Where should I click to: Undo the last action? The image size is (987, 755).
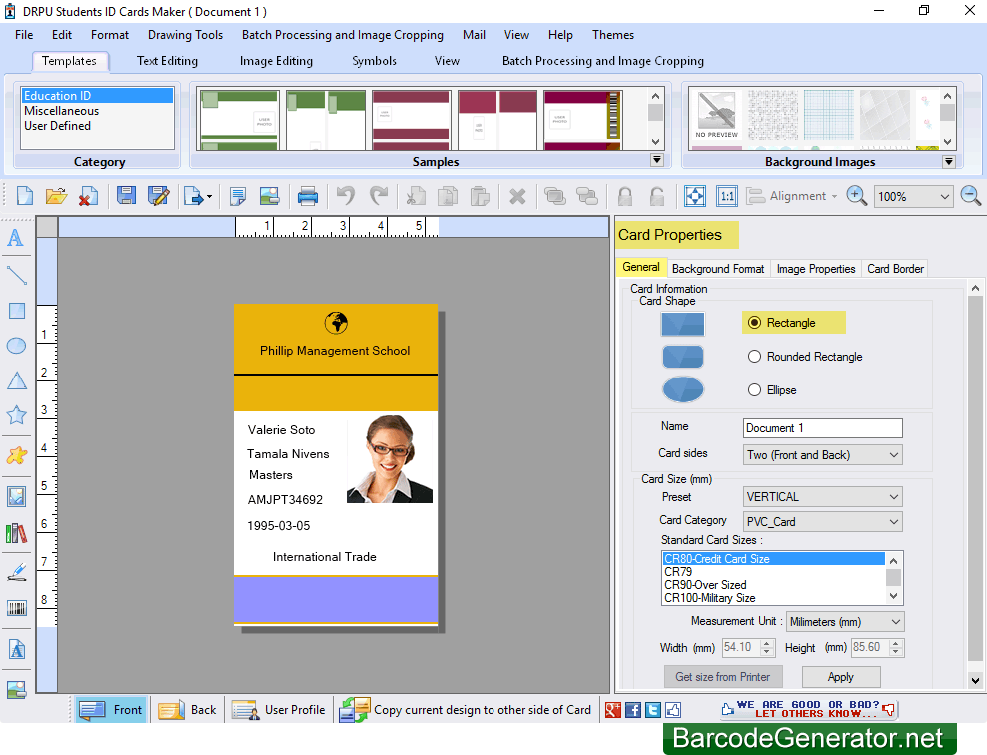pos(346,195)
